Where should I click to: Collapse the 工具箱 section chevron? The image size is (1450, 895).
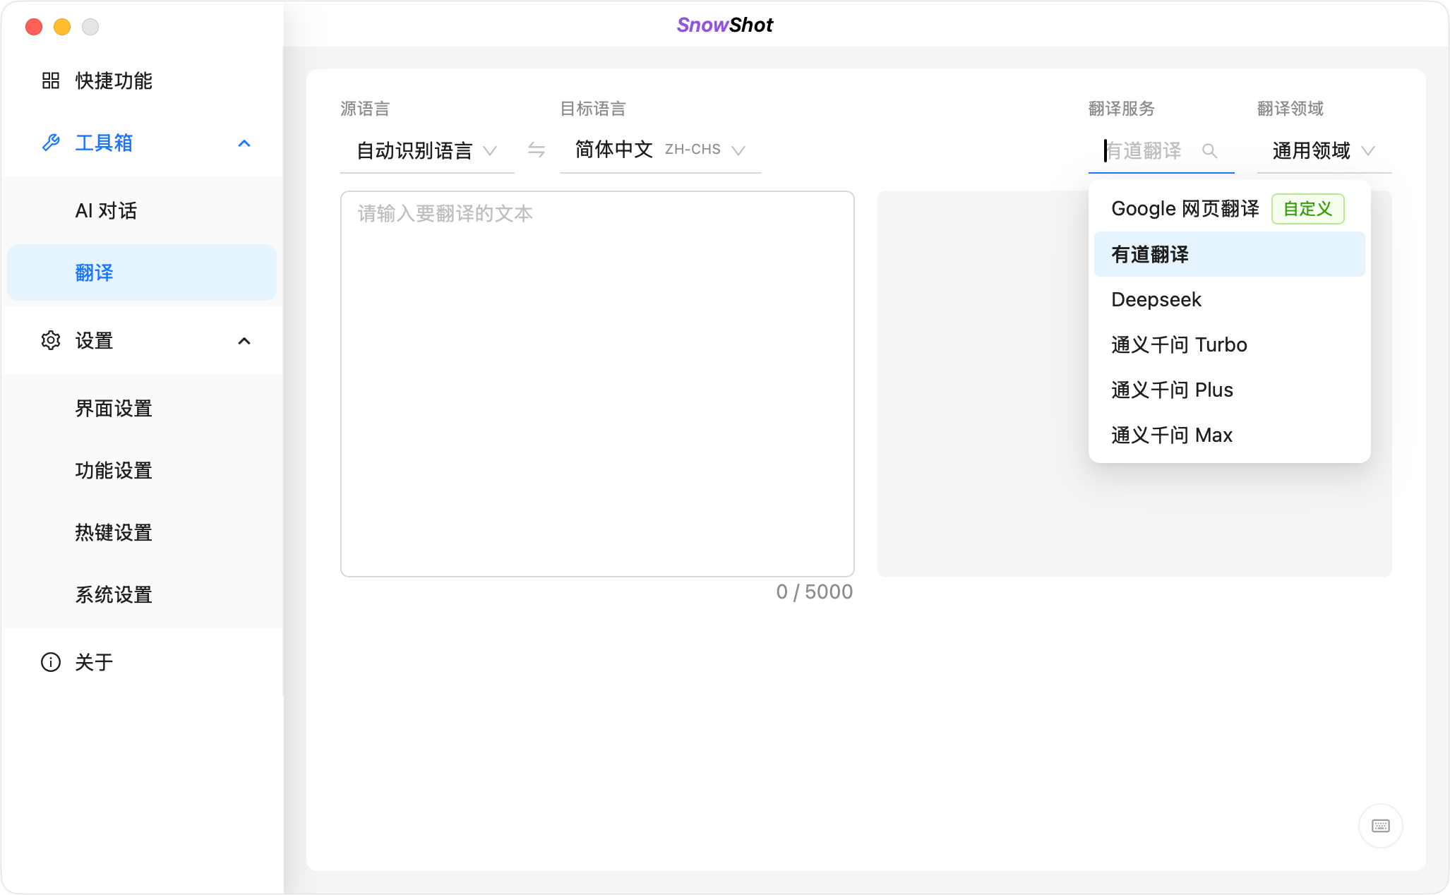point(244,143)
